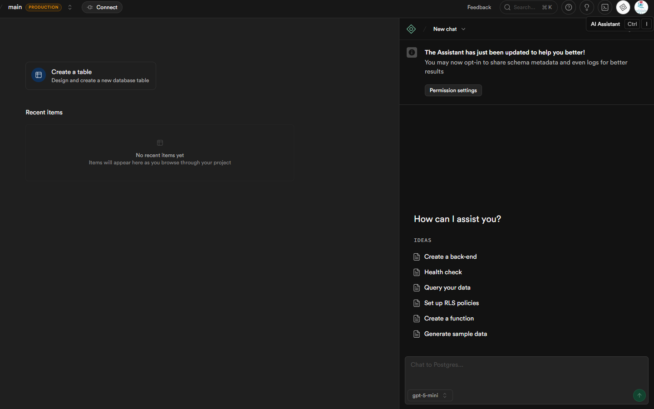Click the Permission settings button
This screenshot has height=409, width=654.
(x=453, y=90)
